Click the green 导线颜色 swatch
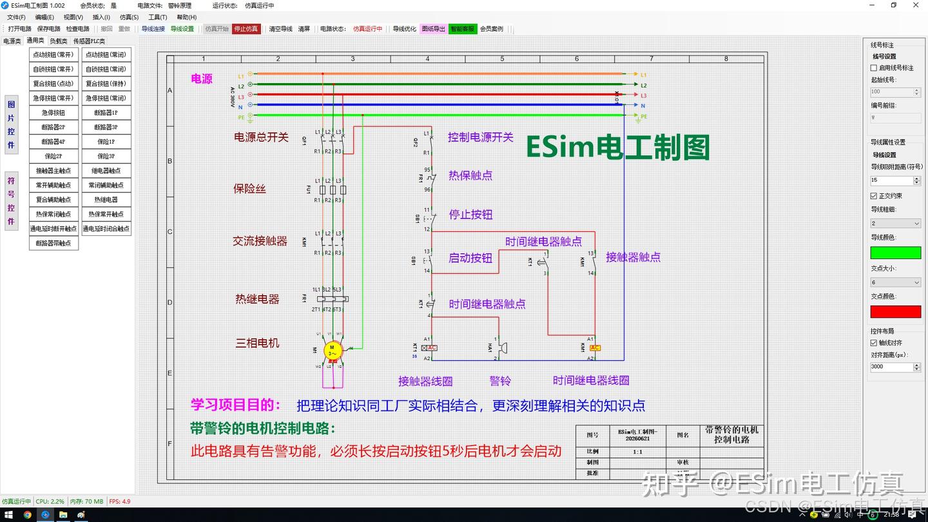The height and width of the screenshot is (522, 928). click(x=896, y=253)
